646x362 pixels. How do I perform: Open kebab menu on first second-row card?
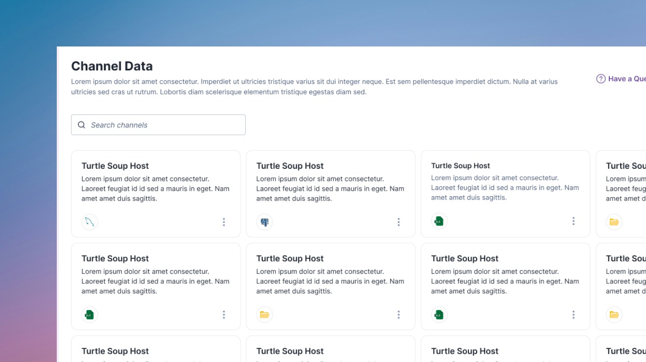pos(224,315)
